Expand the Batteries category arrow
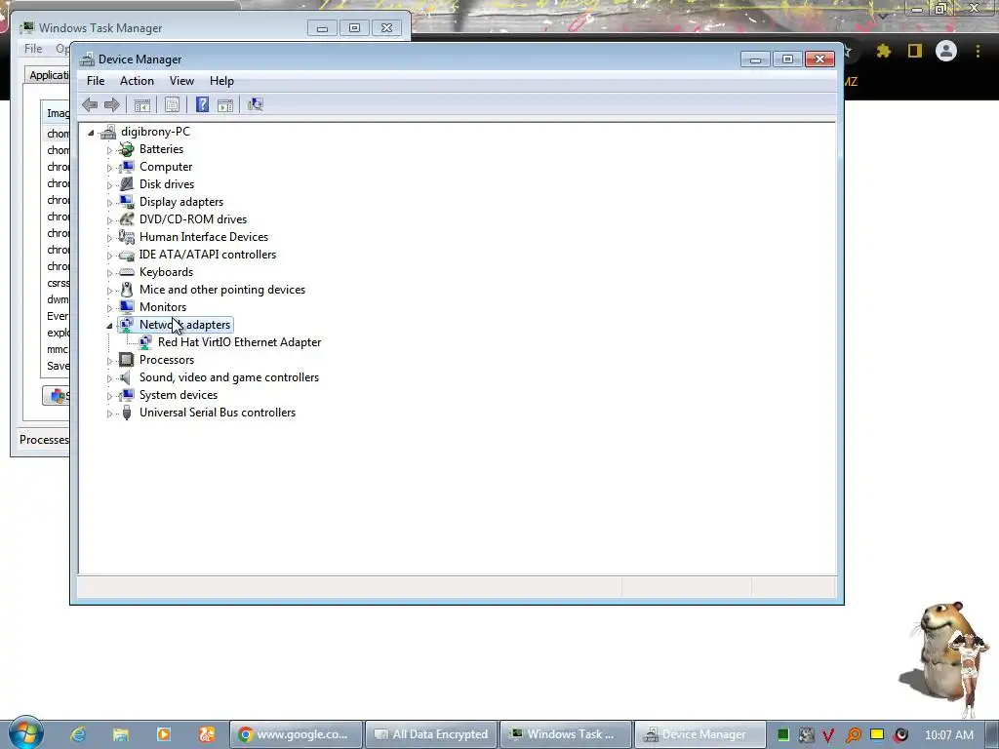The width and height of the screenshot is (999, 749). click(109, 150)
